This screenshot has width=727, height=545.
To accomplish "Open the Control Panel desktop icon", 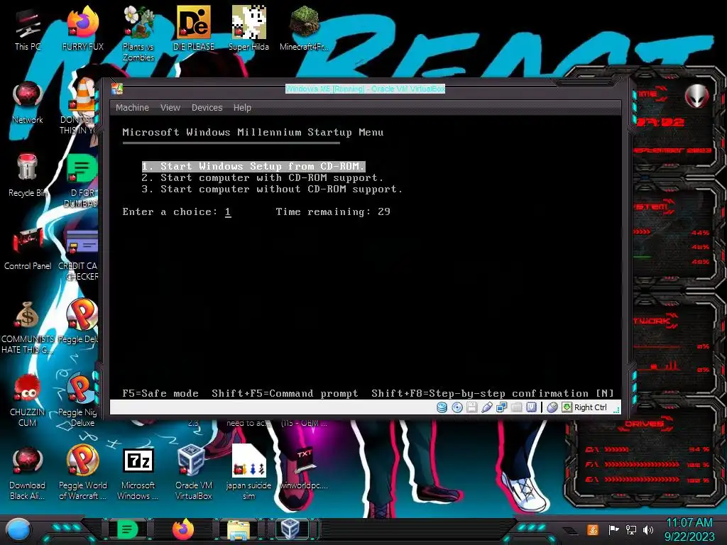I will click(28, 249).
